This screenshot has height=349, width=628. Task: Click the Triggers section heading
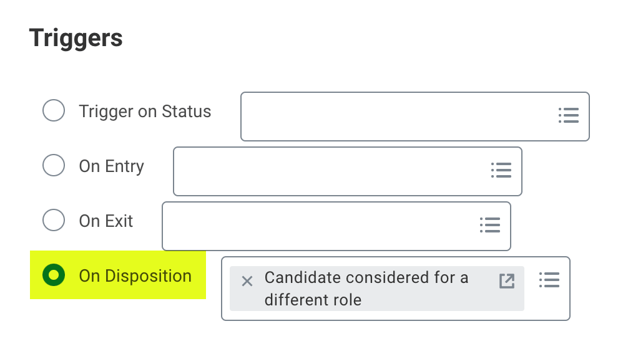(x=76, y=39)
